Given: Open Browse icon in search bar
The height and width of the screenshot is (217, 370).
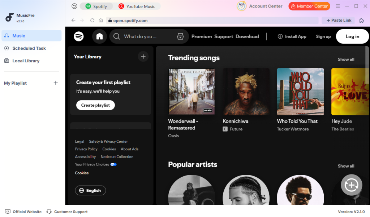Looking at the screenshot, I should click(180, 36).
